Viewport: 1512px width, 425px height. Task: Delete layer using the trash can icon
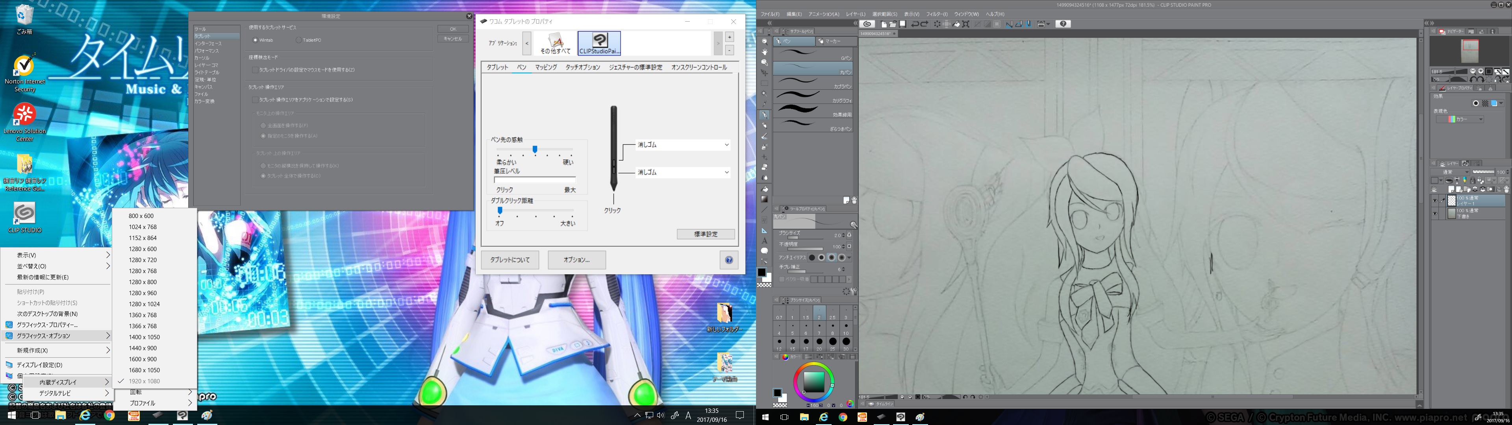[1506, 190]
